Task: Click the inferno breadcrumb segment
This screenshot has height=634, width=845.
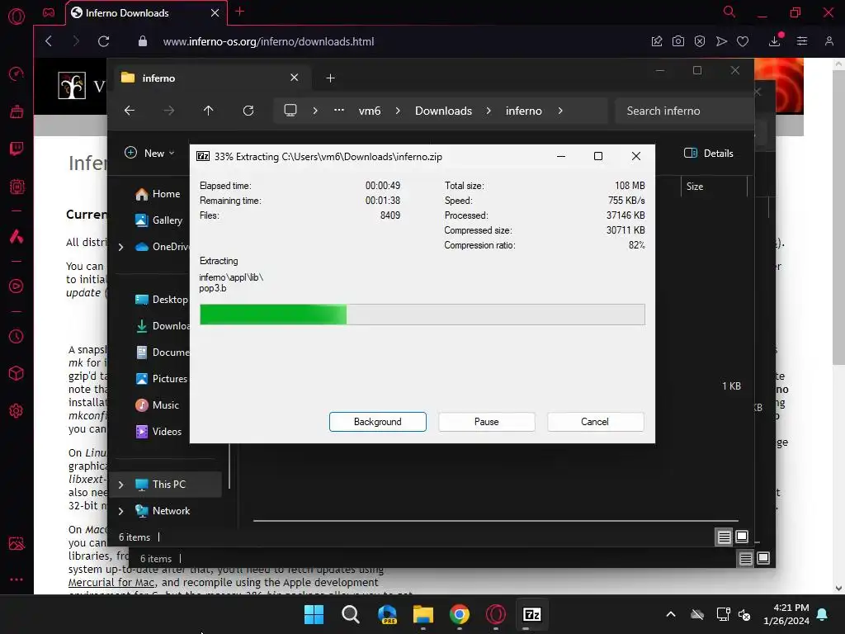Action: (x=523, y=111)
